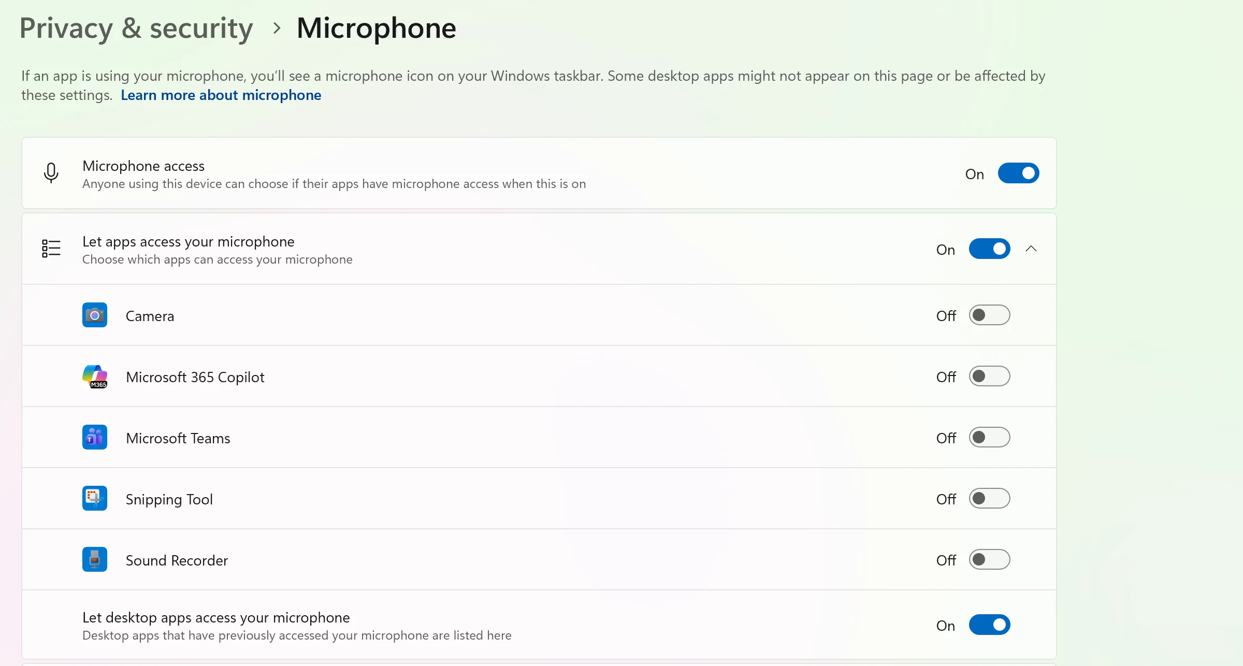Image resolution: width=1243 pixels, height=666 pixels.
Task: Turn on Microsoft 365 Copilot microphone toggle
Action: [x=989, y=376]
